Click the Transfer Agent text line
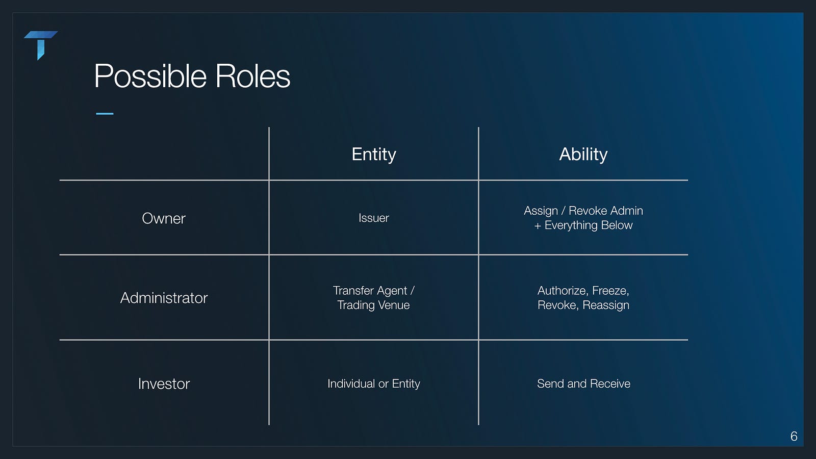The width and height of the screenshot is (816, 459). [373, 291]
